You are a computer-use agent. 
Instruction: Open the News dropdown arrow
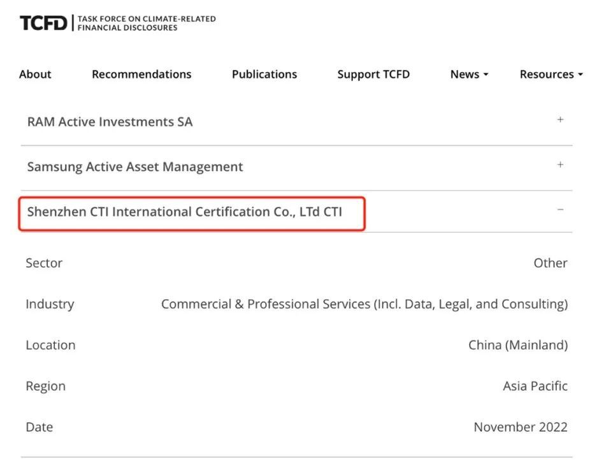coord(485,75)
